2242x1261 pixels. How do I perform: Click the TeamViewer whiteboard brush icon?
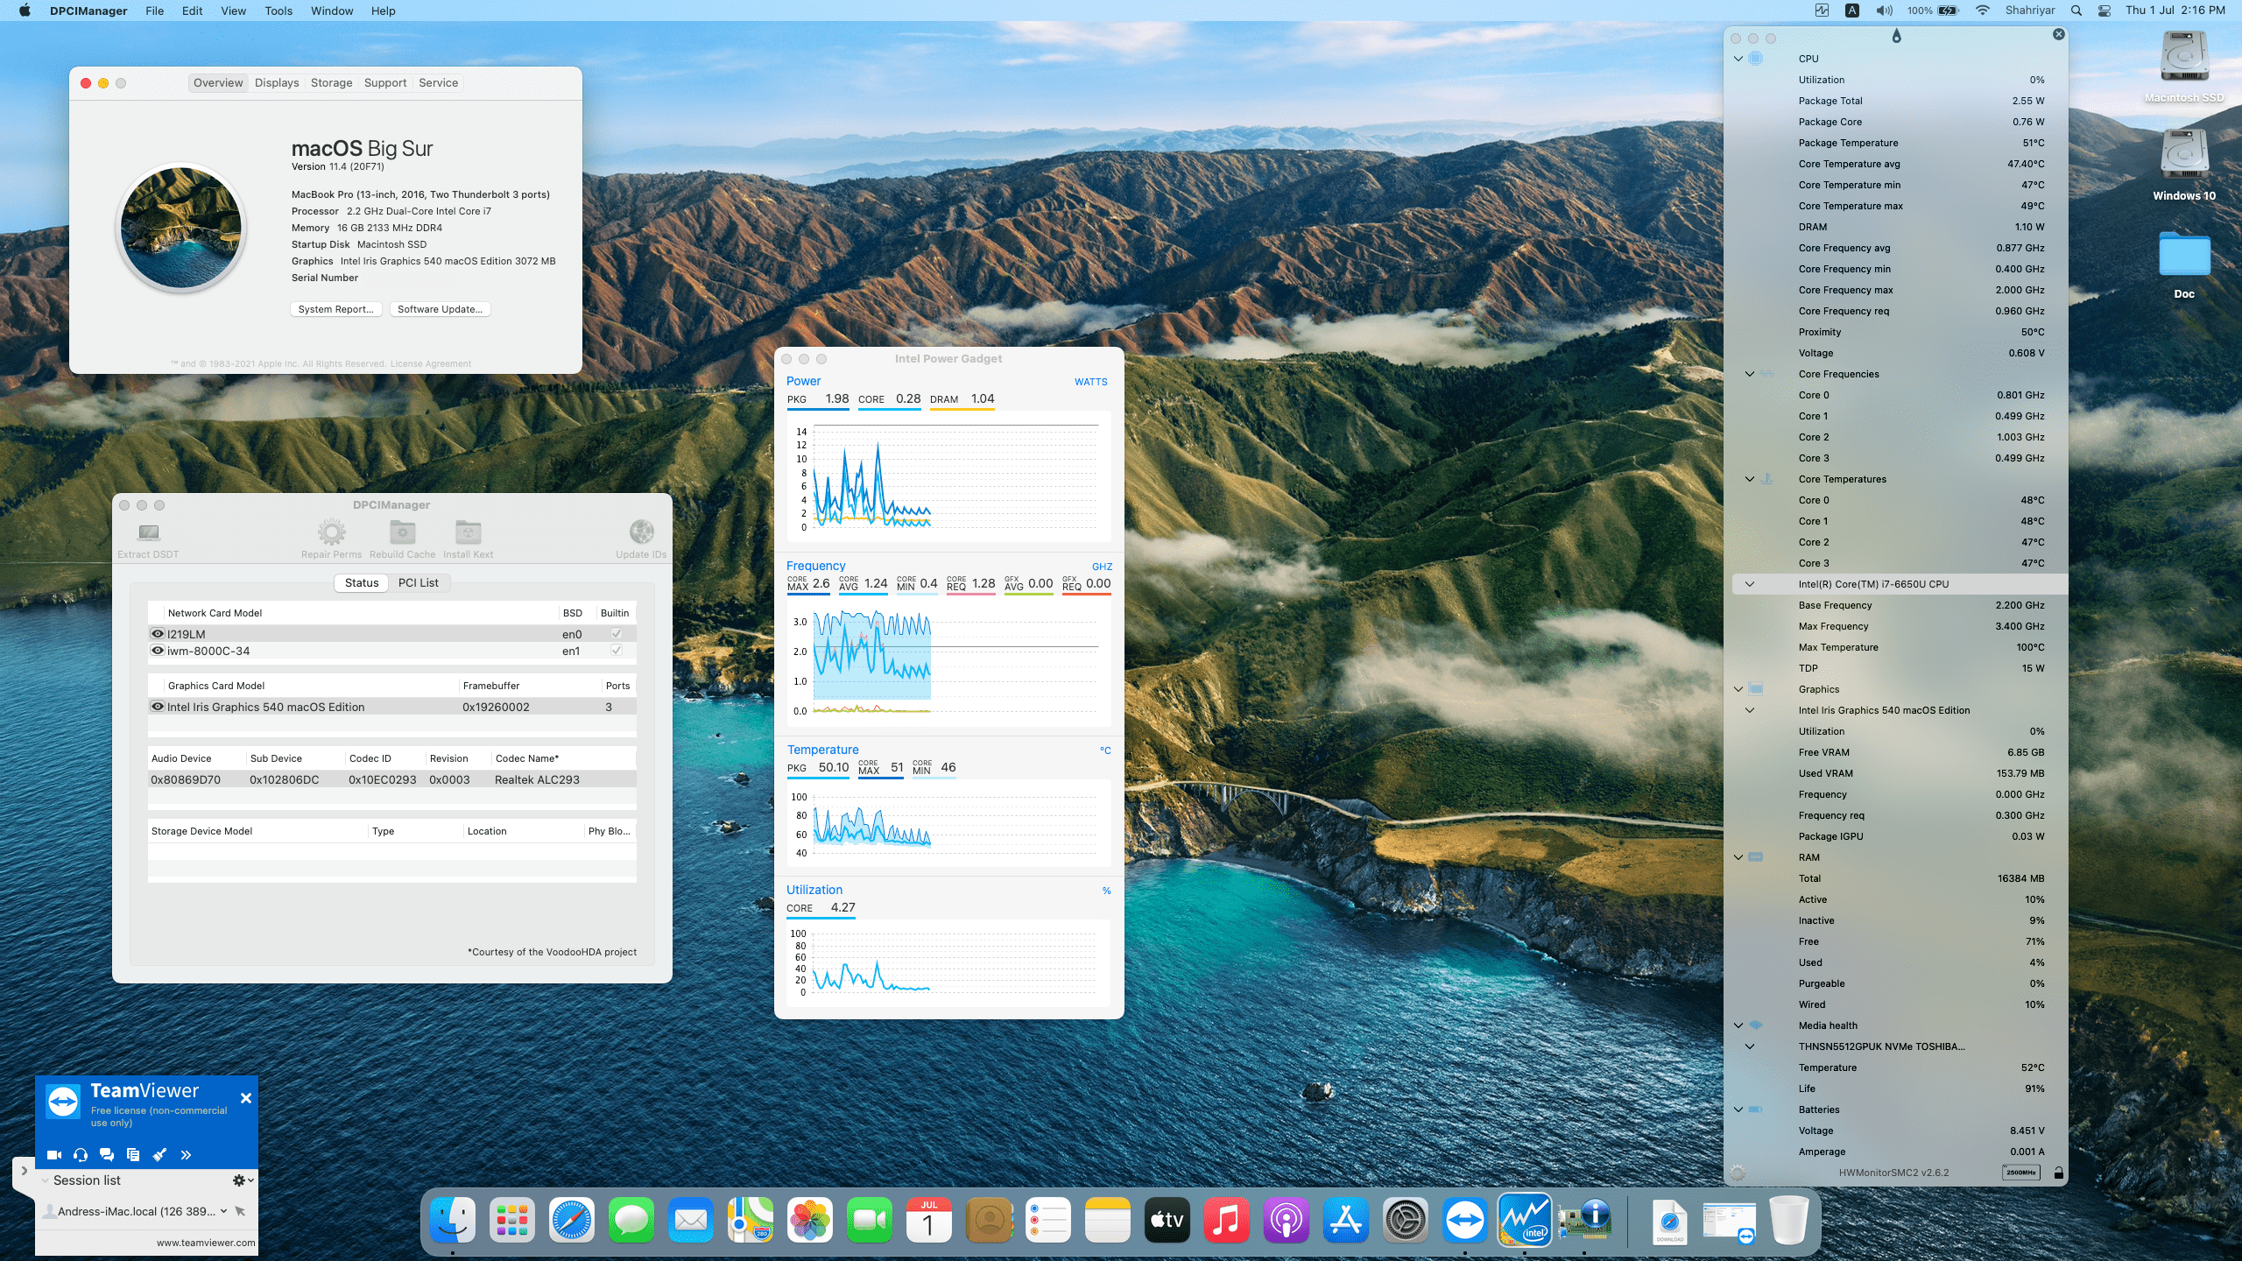159,1155
